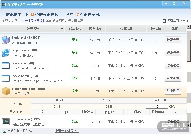Click the 限制上传 KB/s input field

157,106
